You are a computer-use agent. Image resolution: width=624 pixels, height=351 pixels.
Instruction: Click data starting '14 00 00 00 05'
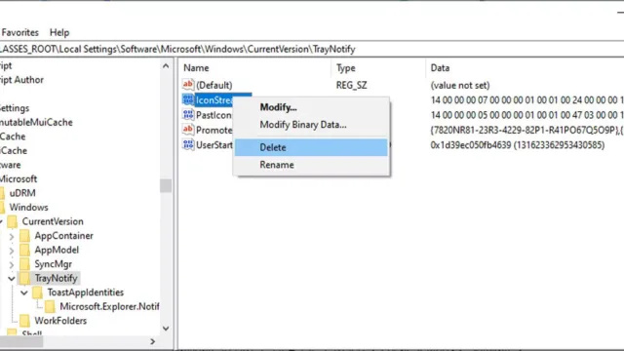(x=526, y=115)
